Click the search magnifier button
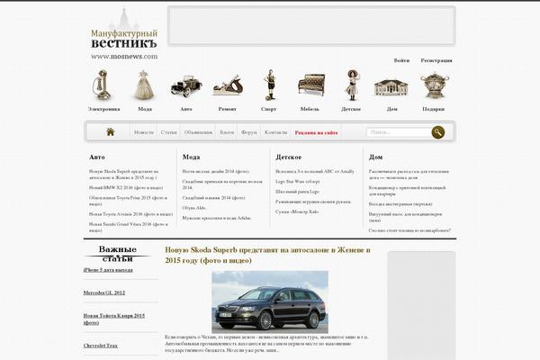This screenshot has width=540, height=360. tap(437, 132)
